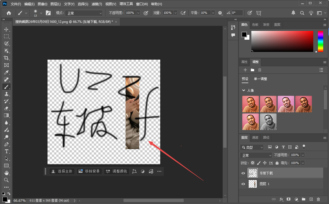Open the layer blend mode 正常 dropdown
Image resolution: width=329 pixels, height=204 pixels.
tap(256, 155)
